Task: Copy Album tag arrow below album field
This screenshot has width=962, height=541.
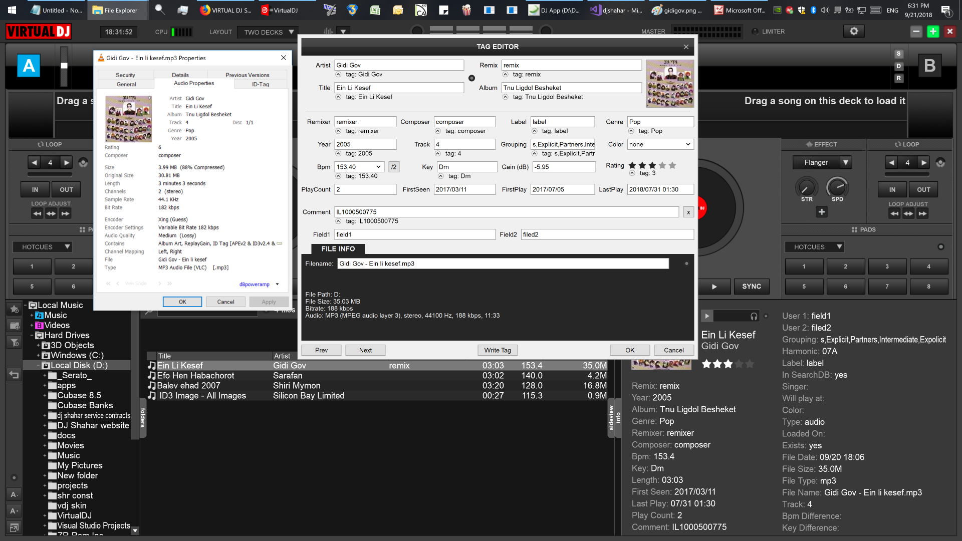Action: click(505, 97)
